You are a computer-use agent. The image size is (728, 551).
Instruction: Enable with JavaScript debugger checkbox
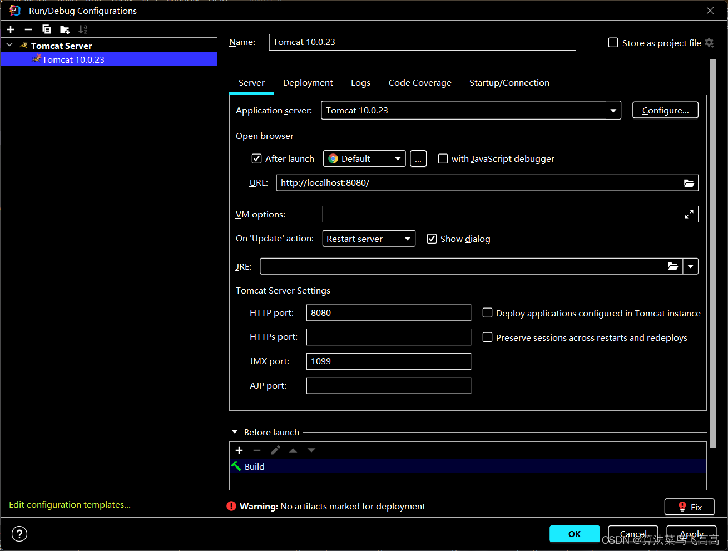(x=443, y=158)
